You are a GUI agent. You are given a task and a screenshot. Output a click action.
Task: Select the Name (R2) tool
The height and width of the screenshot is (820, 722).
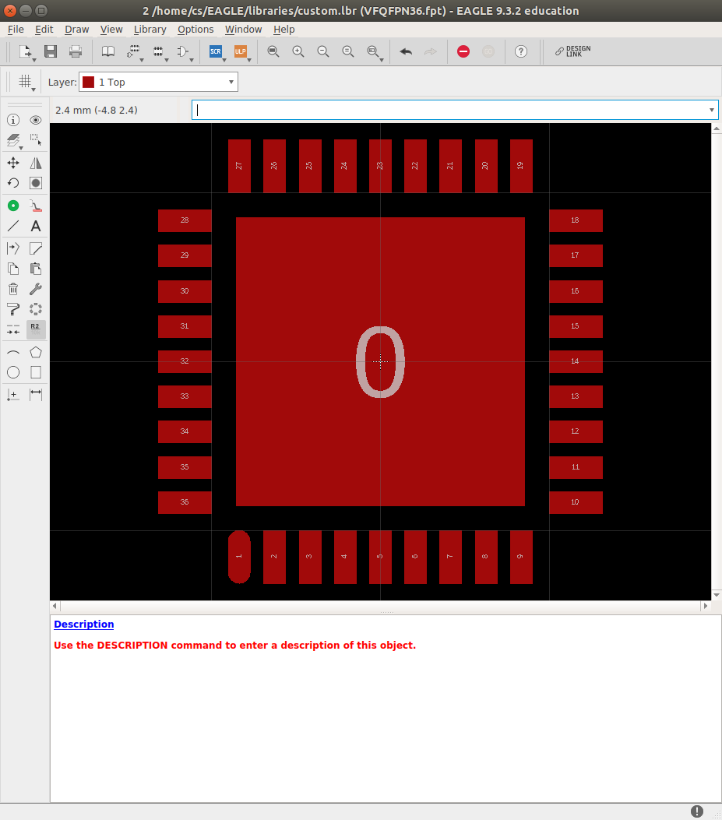click(x=36, y=329)
